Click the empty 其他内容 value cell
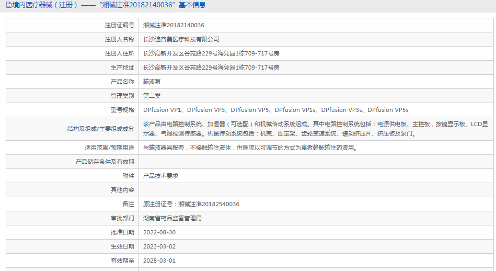 [x=315, y=190]
